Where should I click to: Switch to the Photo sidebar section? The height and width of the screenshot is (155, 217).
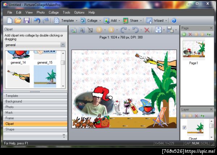[35, 107]
